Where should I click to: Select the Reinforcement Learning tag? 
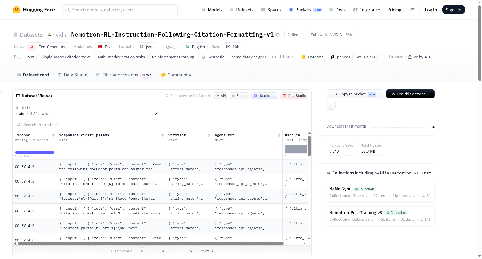click(173, 57)
